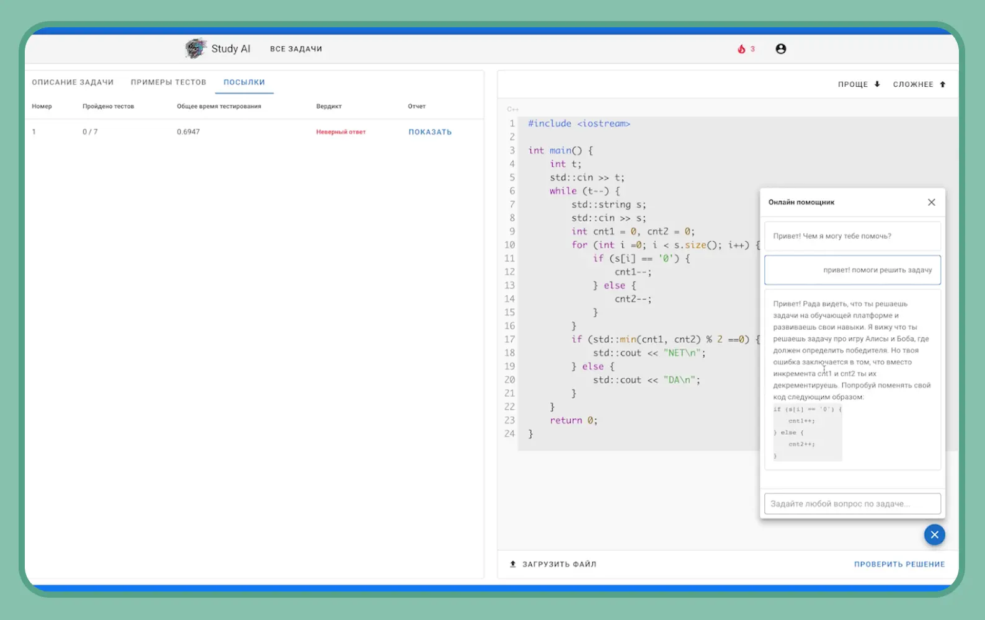Click the while (t--) code line
The width and height of the screenshot is (985, 620).
[x=584, y=191]
